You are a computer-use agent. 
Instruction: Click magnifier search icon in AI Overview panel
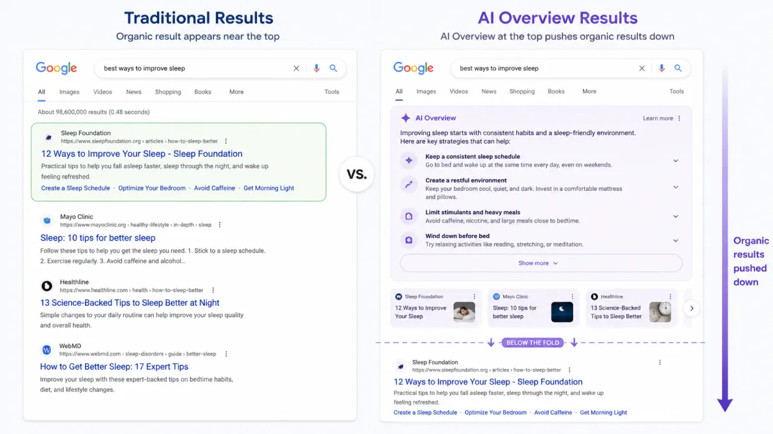pos(678,68)
